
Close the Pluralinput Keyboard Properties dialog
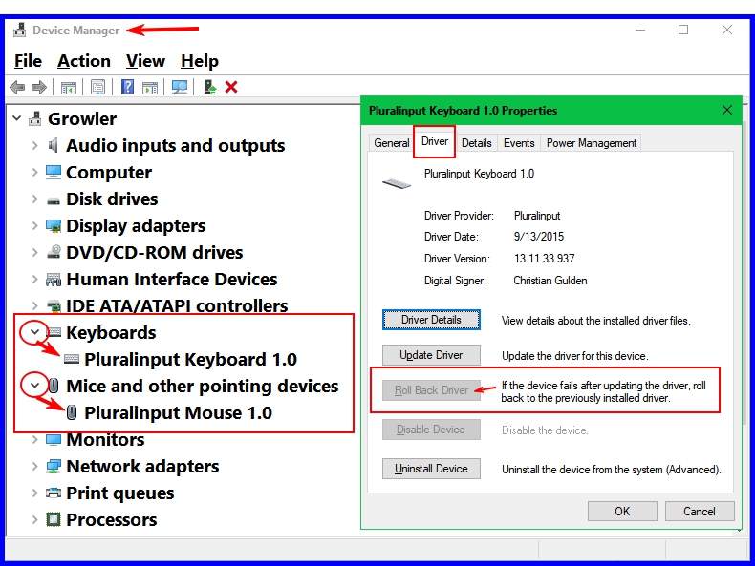727,110
